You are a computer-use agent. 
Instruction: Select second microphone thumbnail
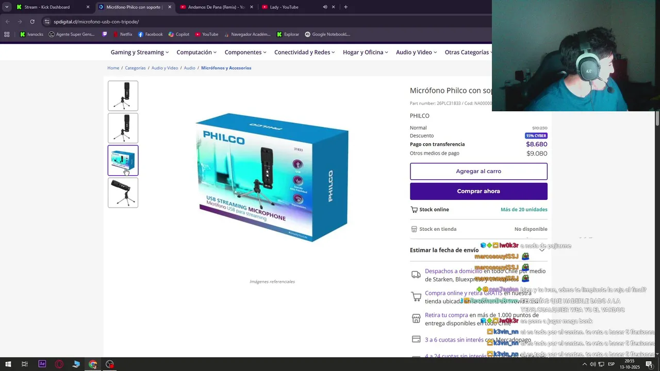coord(123,128)
